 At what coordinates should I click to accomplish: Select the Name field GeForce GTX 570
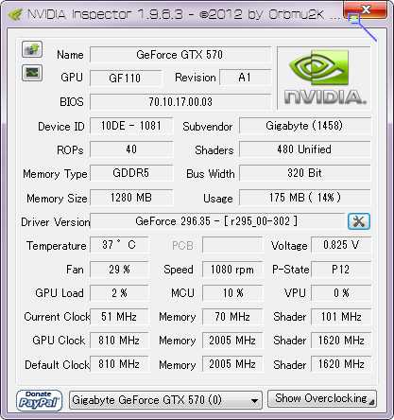tap(180, 55)
